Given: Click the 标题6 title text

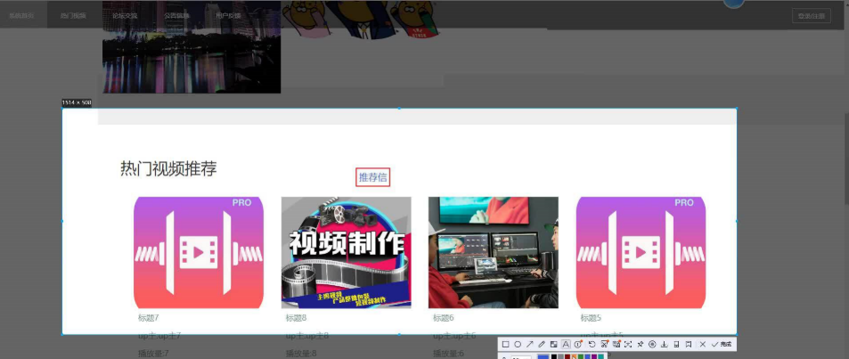Looking at the screenshot, I should 444,318.
